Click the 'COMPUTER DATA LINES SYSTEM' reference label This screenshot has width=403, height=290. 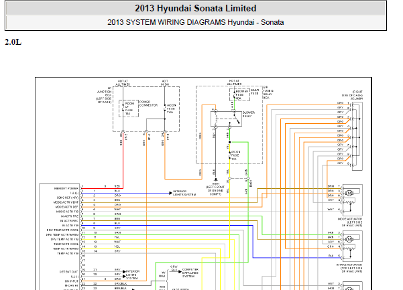190,273
